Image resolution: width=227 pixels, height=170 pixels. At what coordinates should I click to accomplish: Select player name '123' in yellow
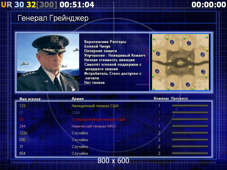(22, 106)
